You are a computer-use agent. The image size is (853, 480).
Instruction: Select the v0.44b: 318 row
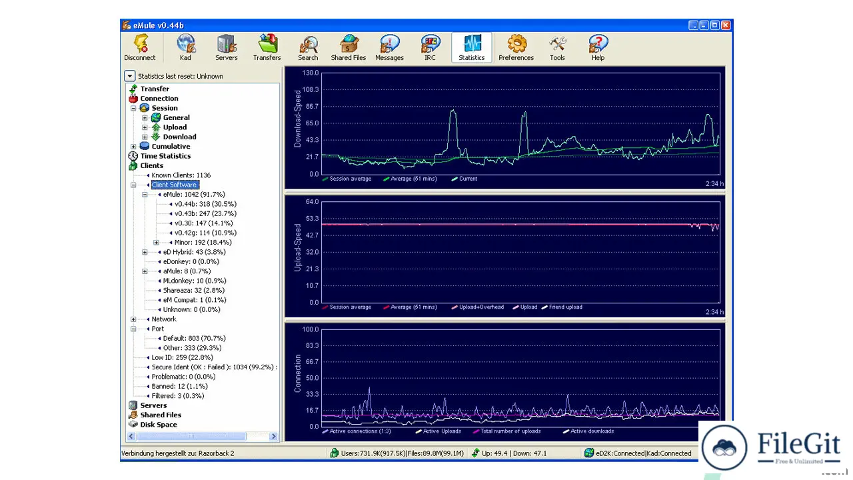pos(205,204)
